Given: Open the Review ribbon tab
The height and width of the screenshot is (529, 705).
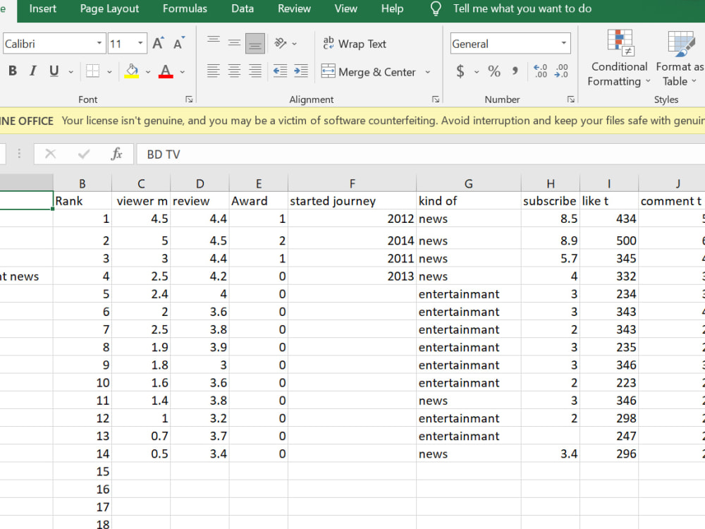Looking at the screenshot, I should tap(293, 8).
